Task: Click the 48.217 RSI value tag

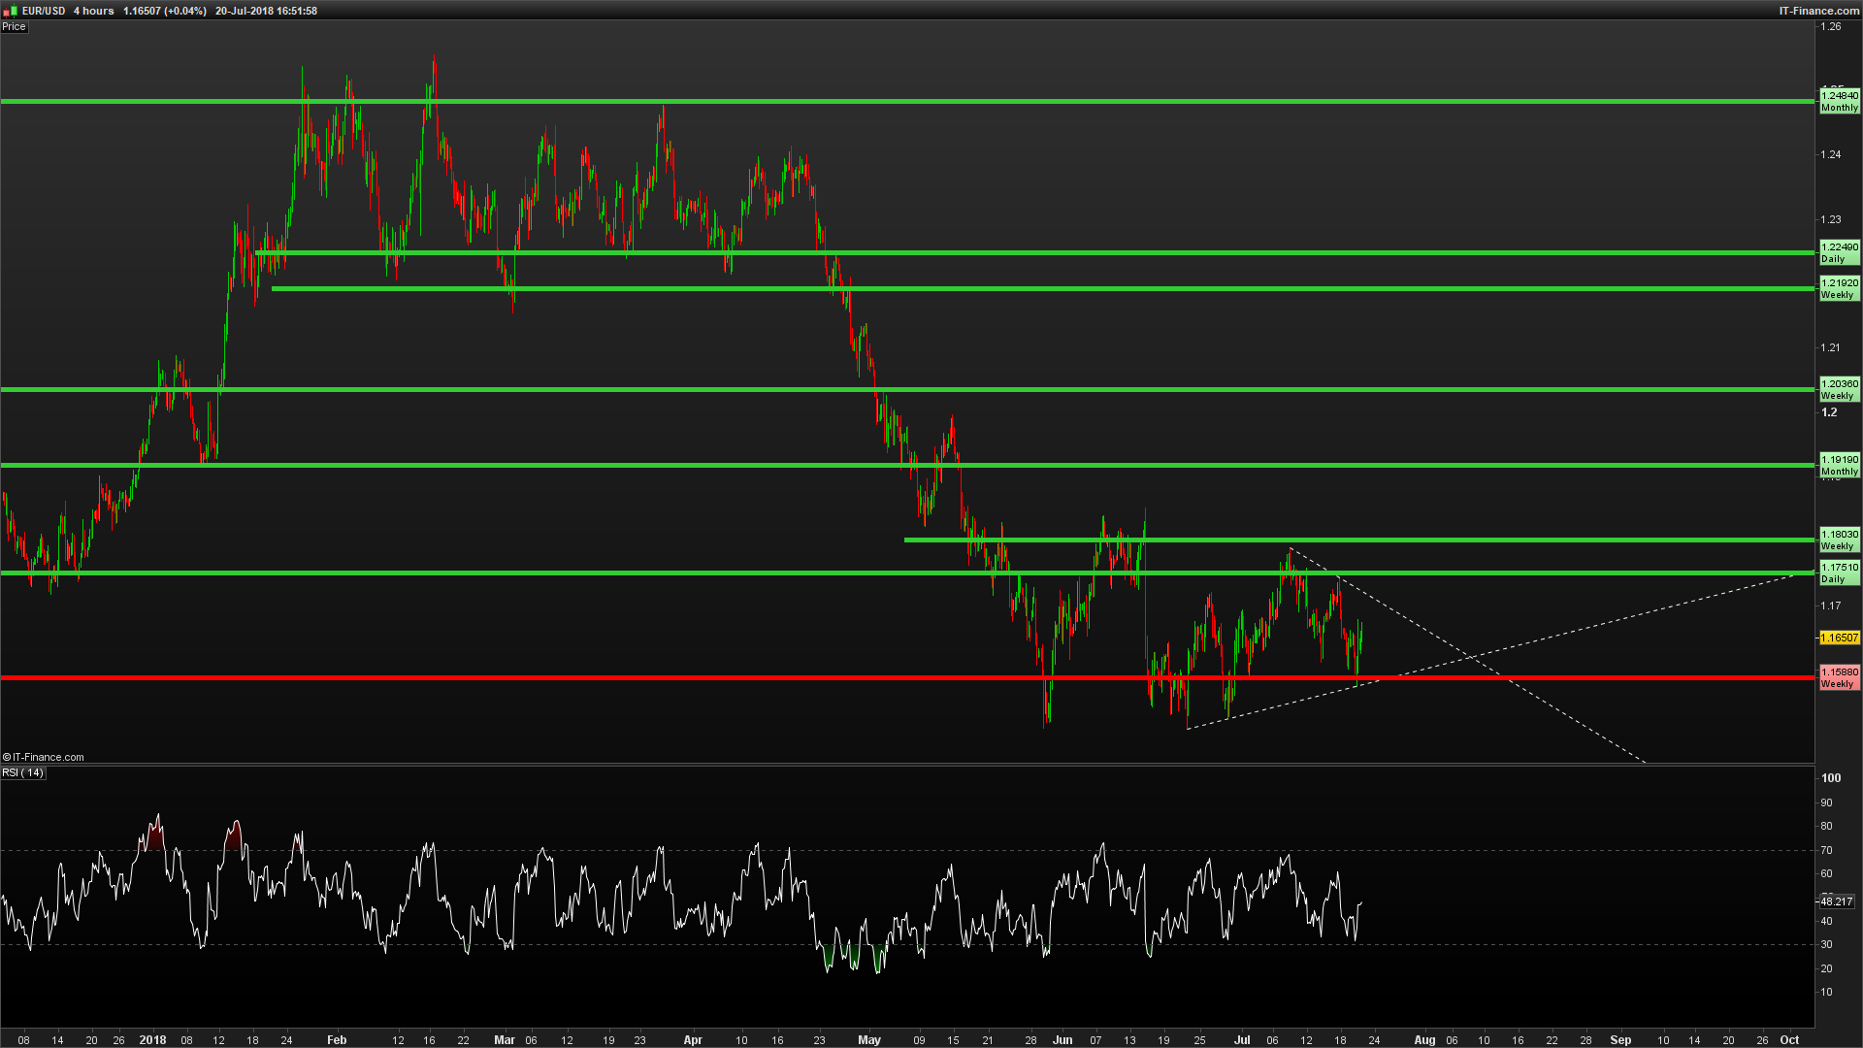Action: click(1836, 901)
